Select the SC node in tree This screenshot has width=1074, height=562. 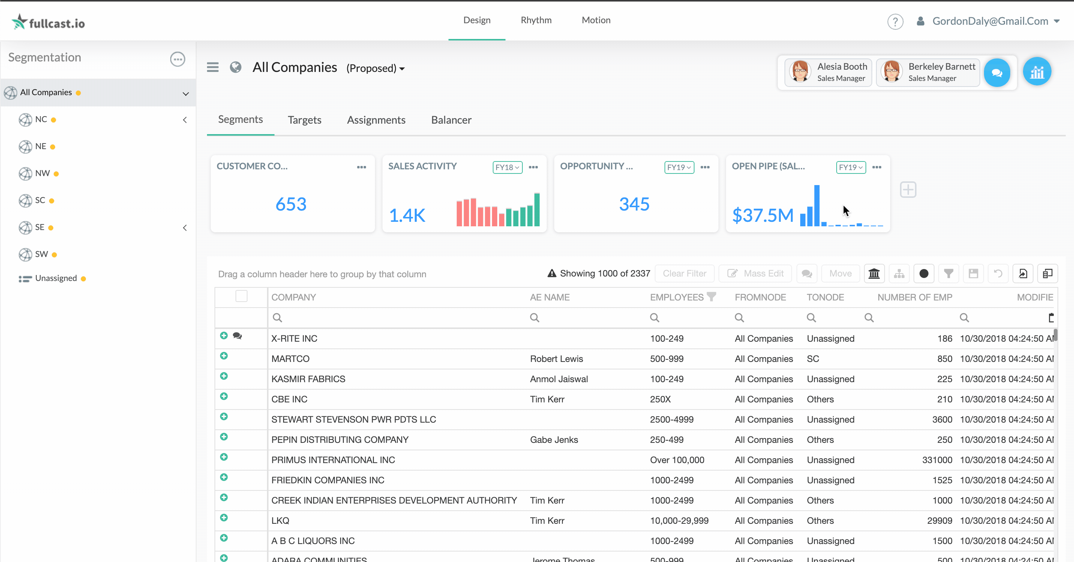click(x=40, y=201)
